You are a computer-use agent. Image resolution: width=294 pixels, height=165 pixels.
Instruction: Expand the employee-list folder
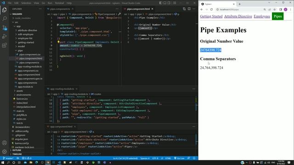[x=25, y=38]
